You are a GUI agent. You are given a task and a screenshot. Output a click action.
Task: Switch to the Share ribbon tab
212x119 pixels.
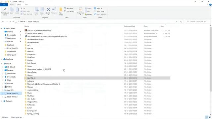(x=19, y=5)
